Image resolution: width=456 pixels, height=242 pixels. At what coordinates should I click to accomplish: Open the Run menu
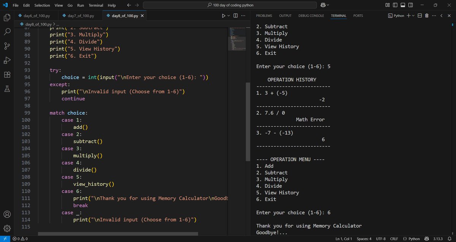(x=81, y=5)
